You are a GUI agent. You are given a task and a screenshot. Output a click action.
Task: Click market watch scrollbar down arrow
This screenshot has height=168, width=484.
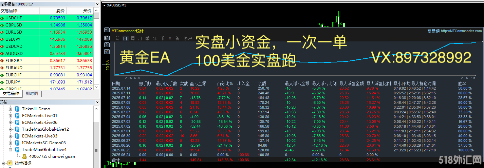[x=96, y=88]
